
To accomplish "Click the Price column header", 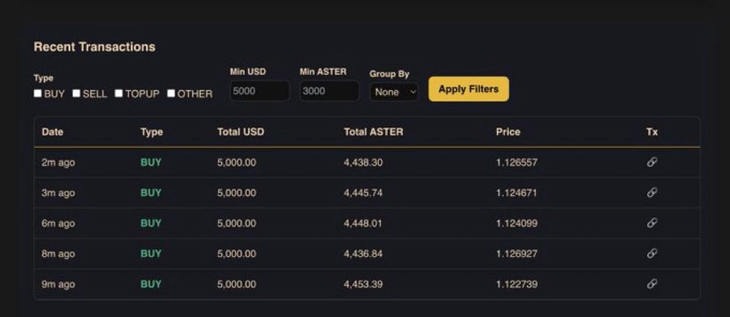I will pyautogui.click(x=508, y=132).
